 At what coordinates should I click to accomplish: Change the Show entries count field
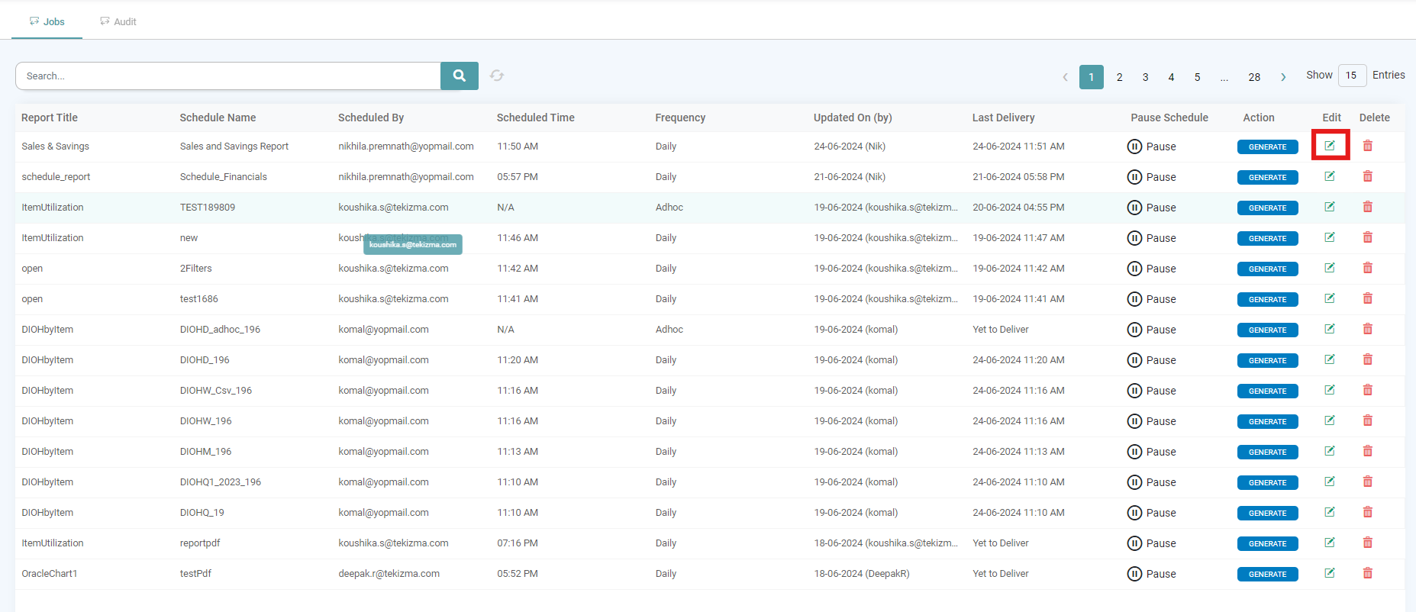pyautogui.click(x=1351, y=76)
